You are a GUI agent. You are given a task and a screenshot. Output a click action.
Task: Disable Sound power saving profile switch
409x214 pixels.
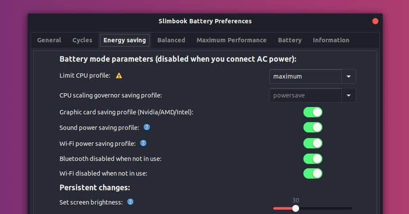313,127
